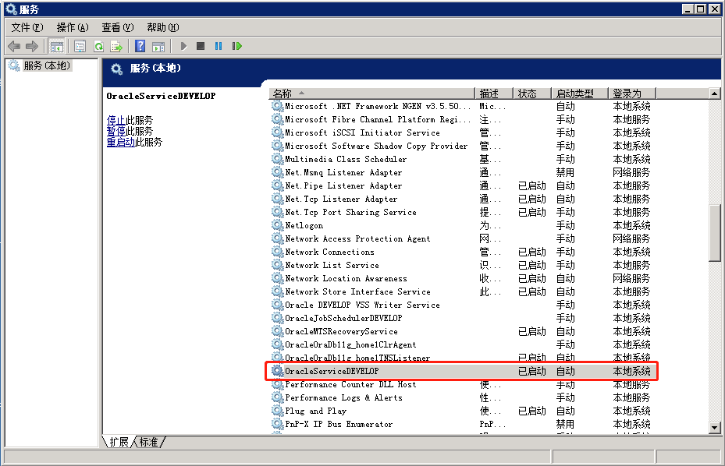Click gear icon beside Network List Service

coord(277,265)
